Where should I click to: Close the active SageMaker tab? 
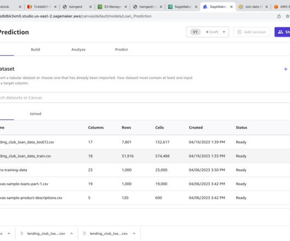click(231, 7)
